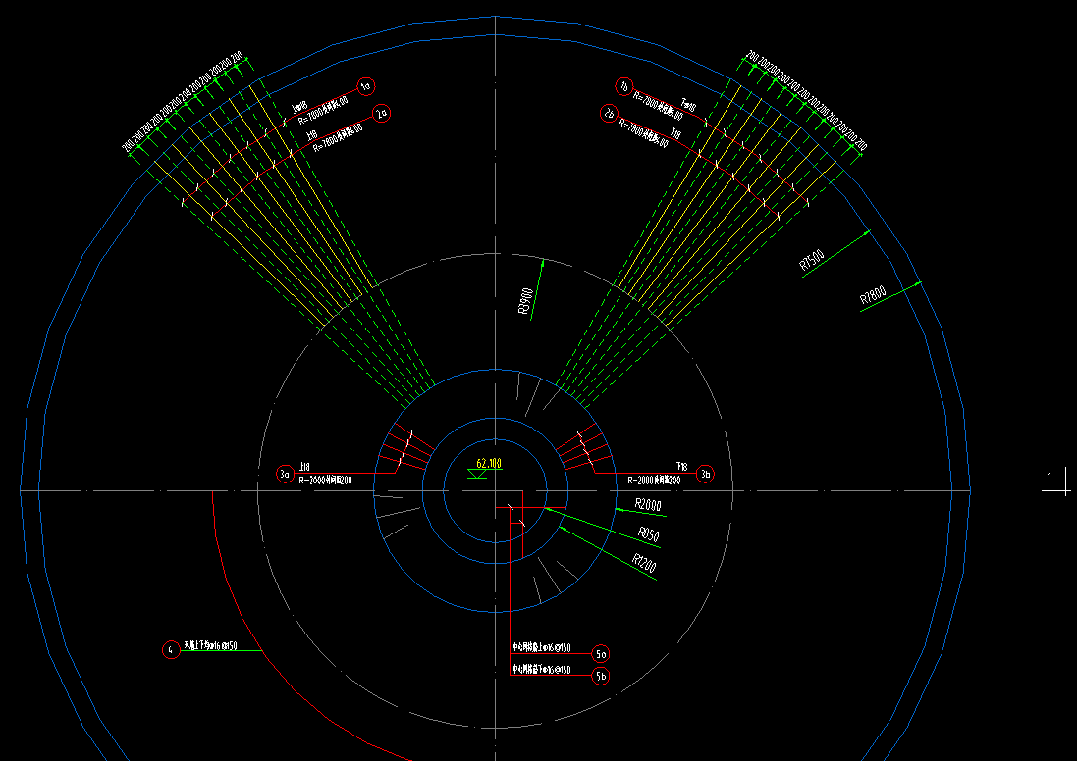Click the R2000 radius dimension text

(x=648, y=505)
